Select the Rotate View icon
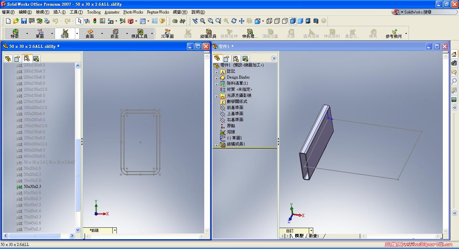The width and height of the screenshot is (459, 249). point(234,21)
